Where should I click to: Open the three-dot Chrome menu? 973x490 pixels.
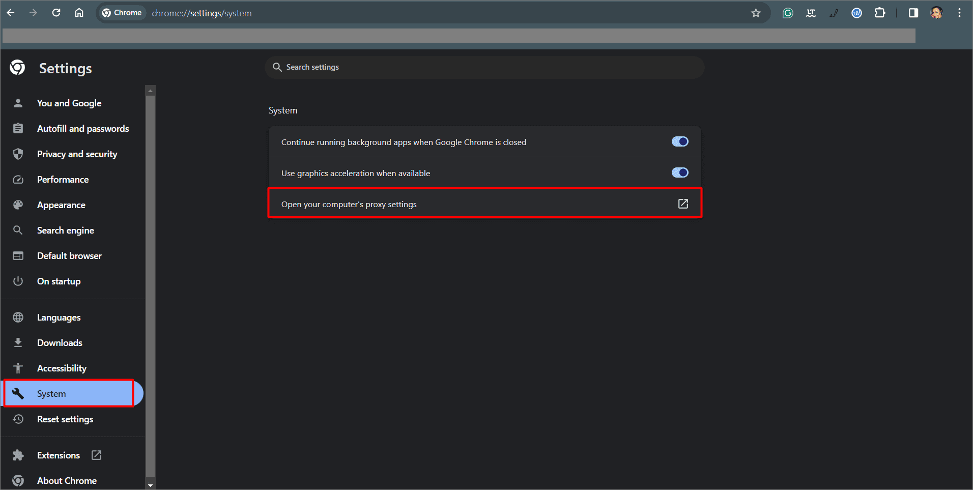pos(960,13)
